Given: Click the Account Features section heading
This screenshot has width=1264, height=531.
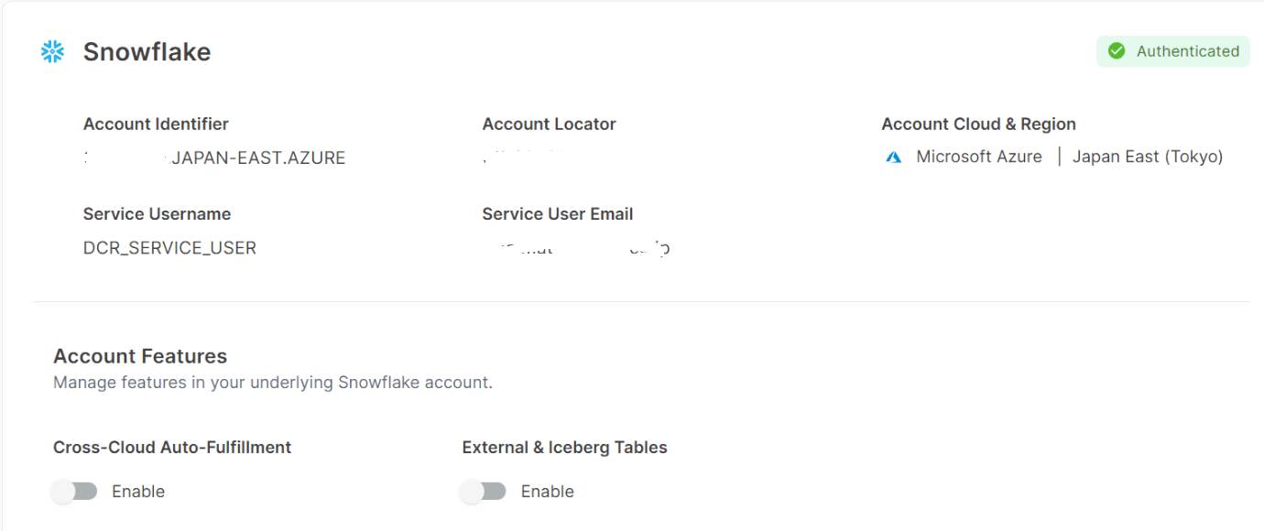Looking at the screenshot, I should (140, 356).
